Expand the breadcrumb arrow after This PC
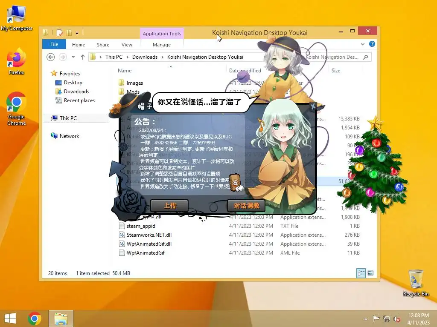437x327 pixels. pos(127,57)
